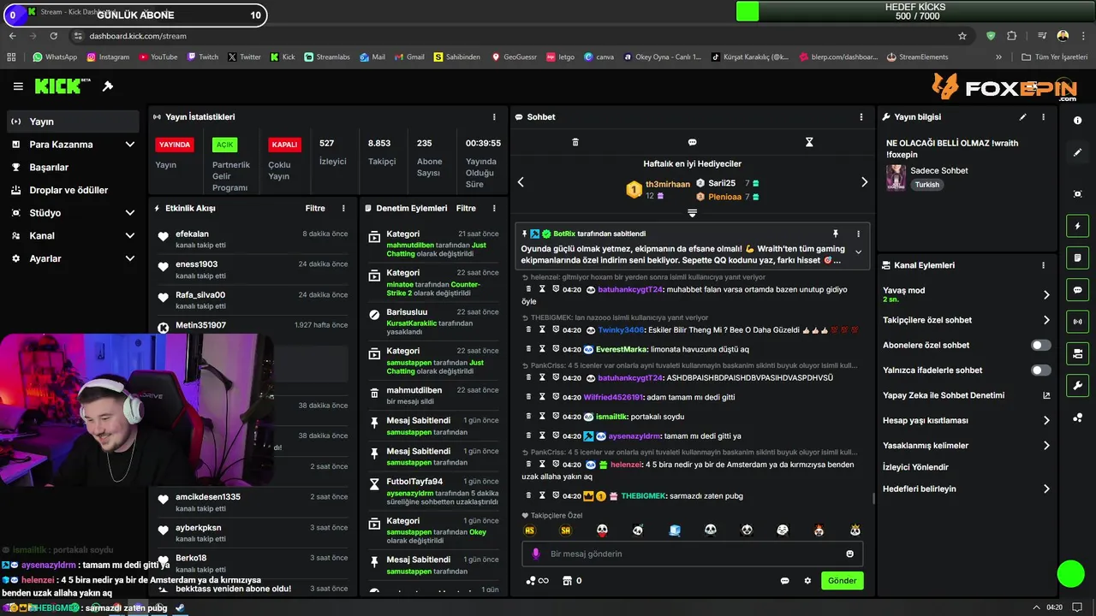This screenshot has width=1096, height=616.
Task: Click the wrench icon in right sidebar
Action: (x=1077, y=386)
